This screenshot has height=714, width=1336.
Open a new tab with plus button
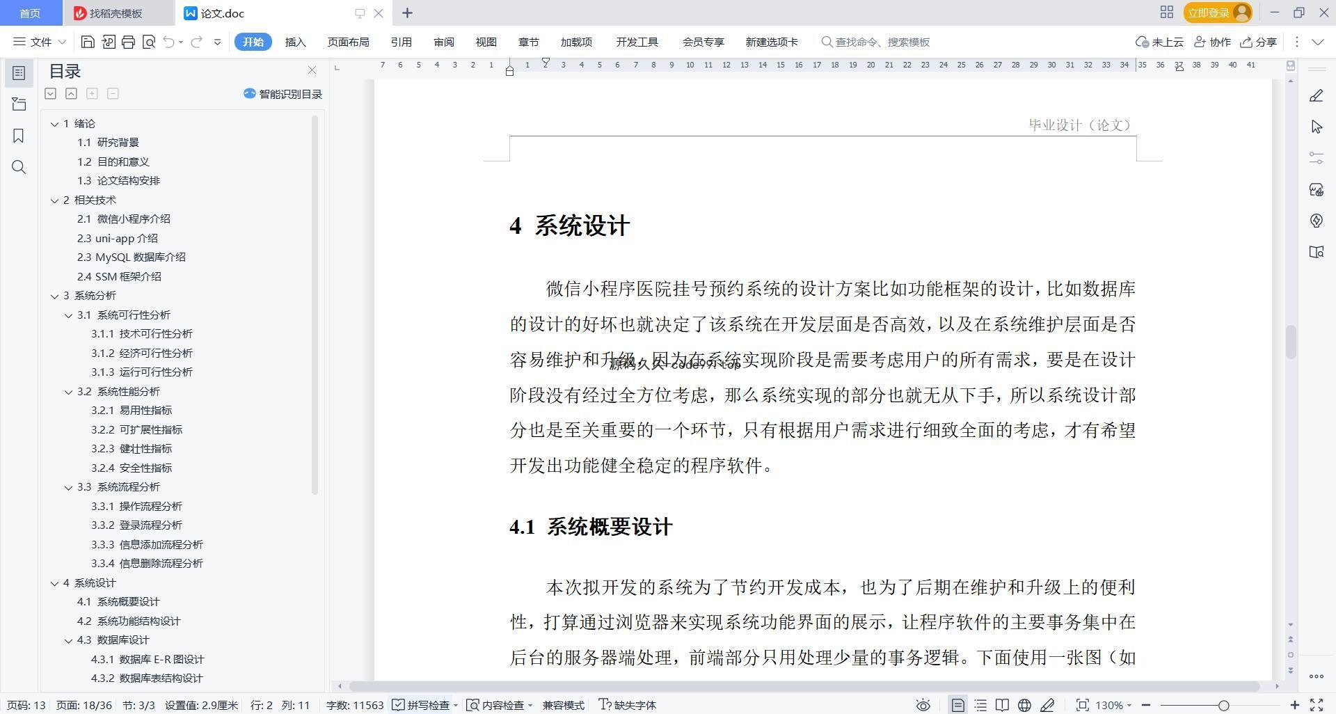point(407,13)
